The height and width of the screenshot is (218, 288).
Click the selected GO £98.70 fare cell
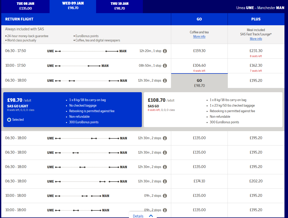[199, 81]
